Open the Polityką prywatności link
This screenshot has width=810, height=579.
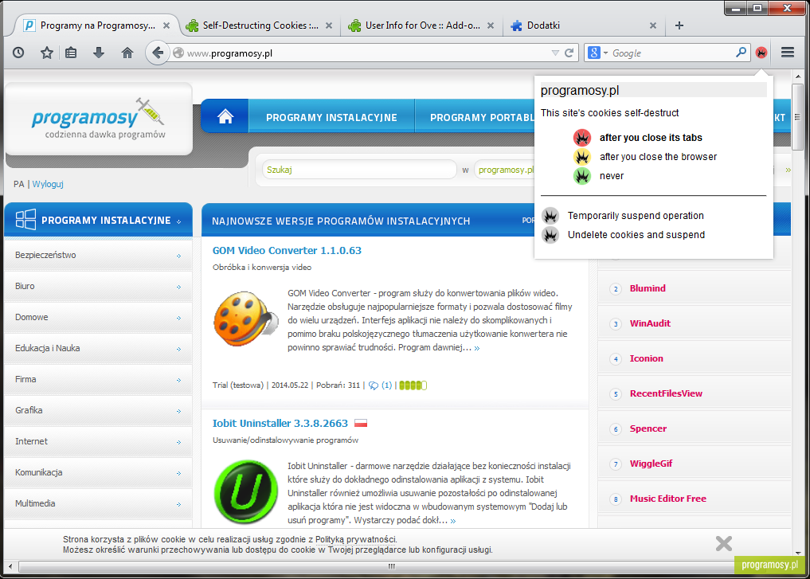[356, 539]
